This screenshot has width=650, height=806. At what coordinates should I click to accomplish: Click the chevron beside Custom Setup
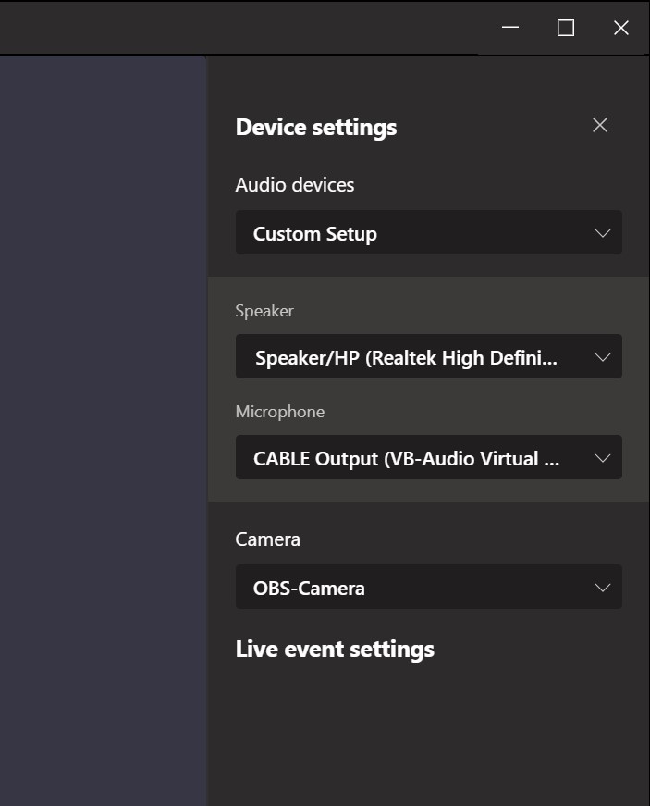point(602,233)
